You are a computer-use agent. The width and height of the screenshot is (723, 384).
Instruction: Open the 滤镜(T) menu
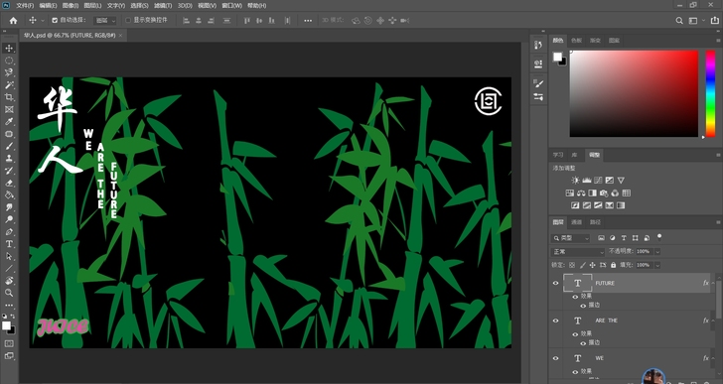(x=163, y=6)
